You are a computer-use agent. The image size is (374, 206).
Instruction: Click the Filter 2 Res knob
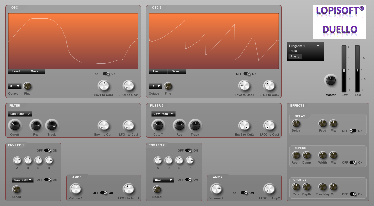point(179,125)
